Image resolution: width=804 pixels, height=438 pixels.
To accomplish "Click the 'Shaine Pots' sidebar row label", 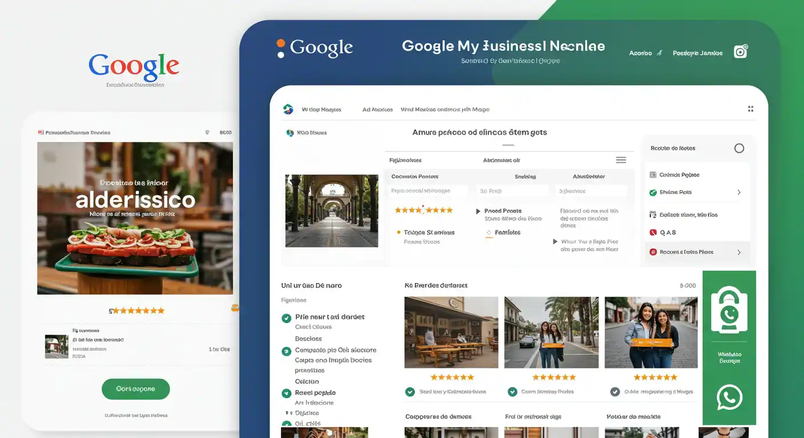I will [676, 193].
